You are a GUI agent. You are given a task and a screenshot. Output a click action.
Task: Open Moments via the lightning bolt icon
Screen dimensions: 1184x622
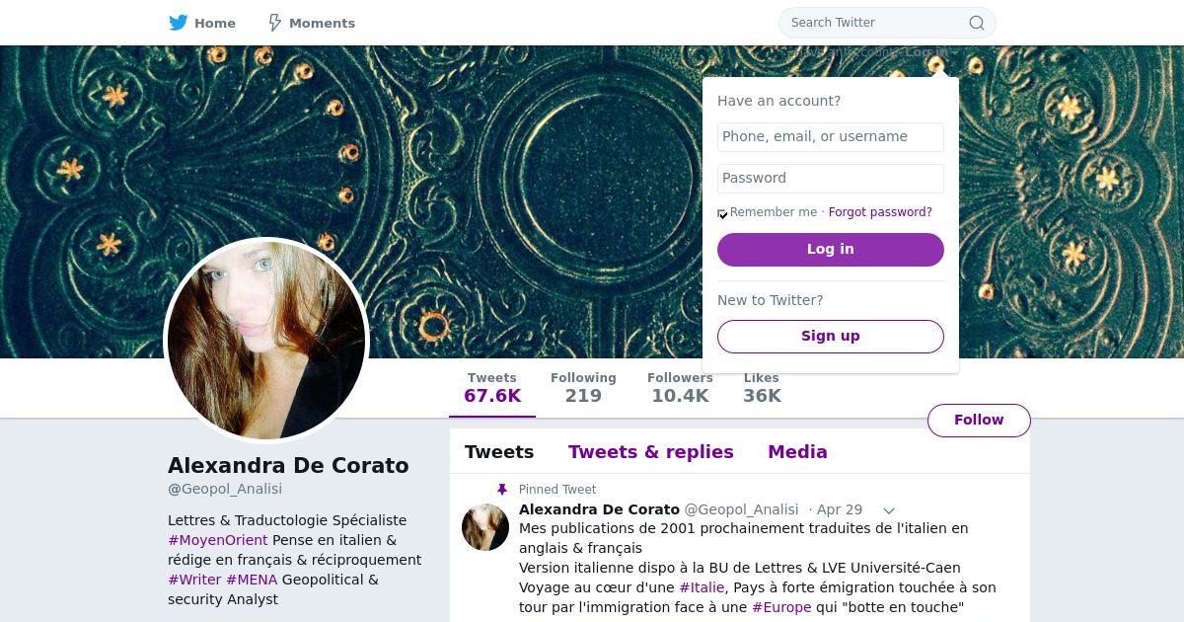click(275, 23)
